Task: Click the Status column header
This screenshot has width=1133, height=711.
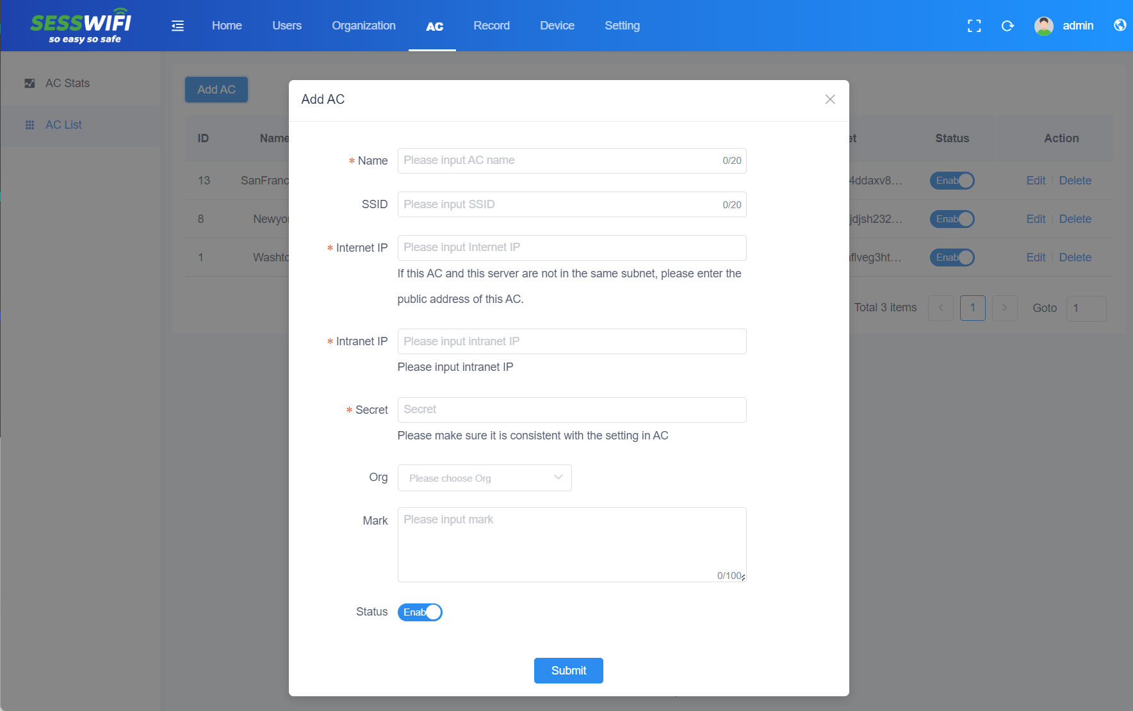Action: (x=952, y=138)
